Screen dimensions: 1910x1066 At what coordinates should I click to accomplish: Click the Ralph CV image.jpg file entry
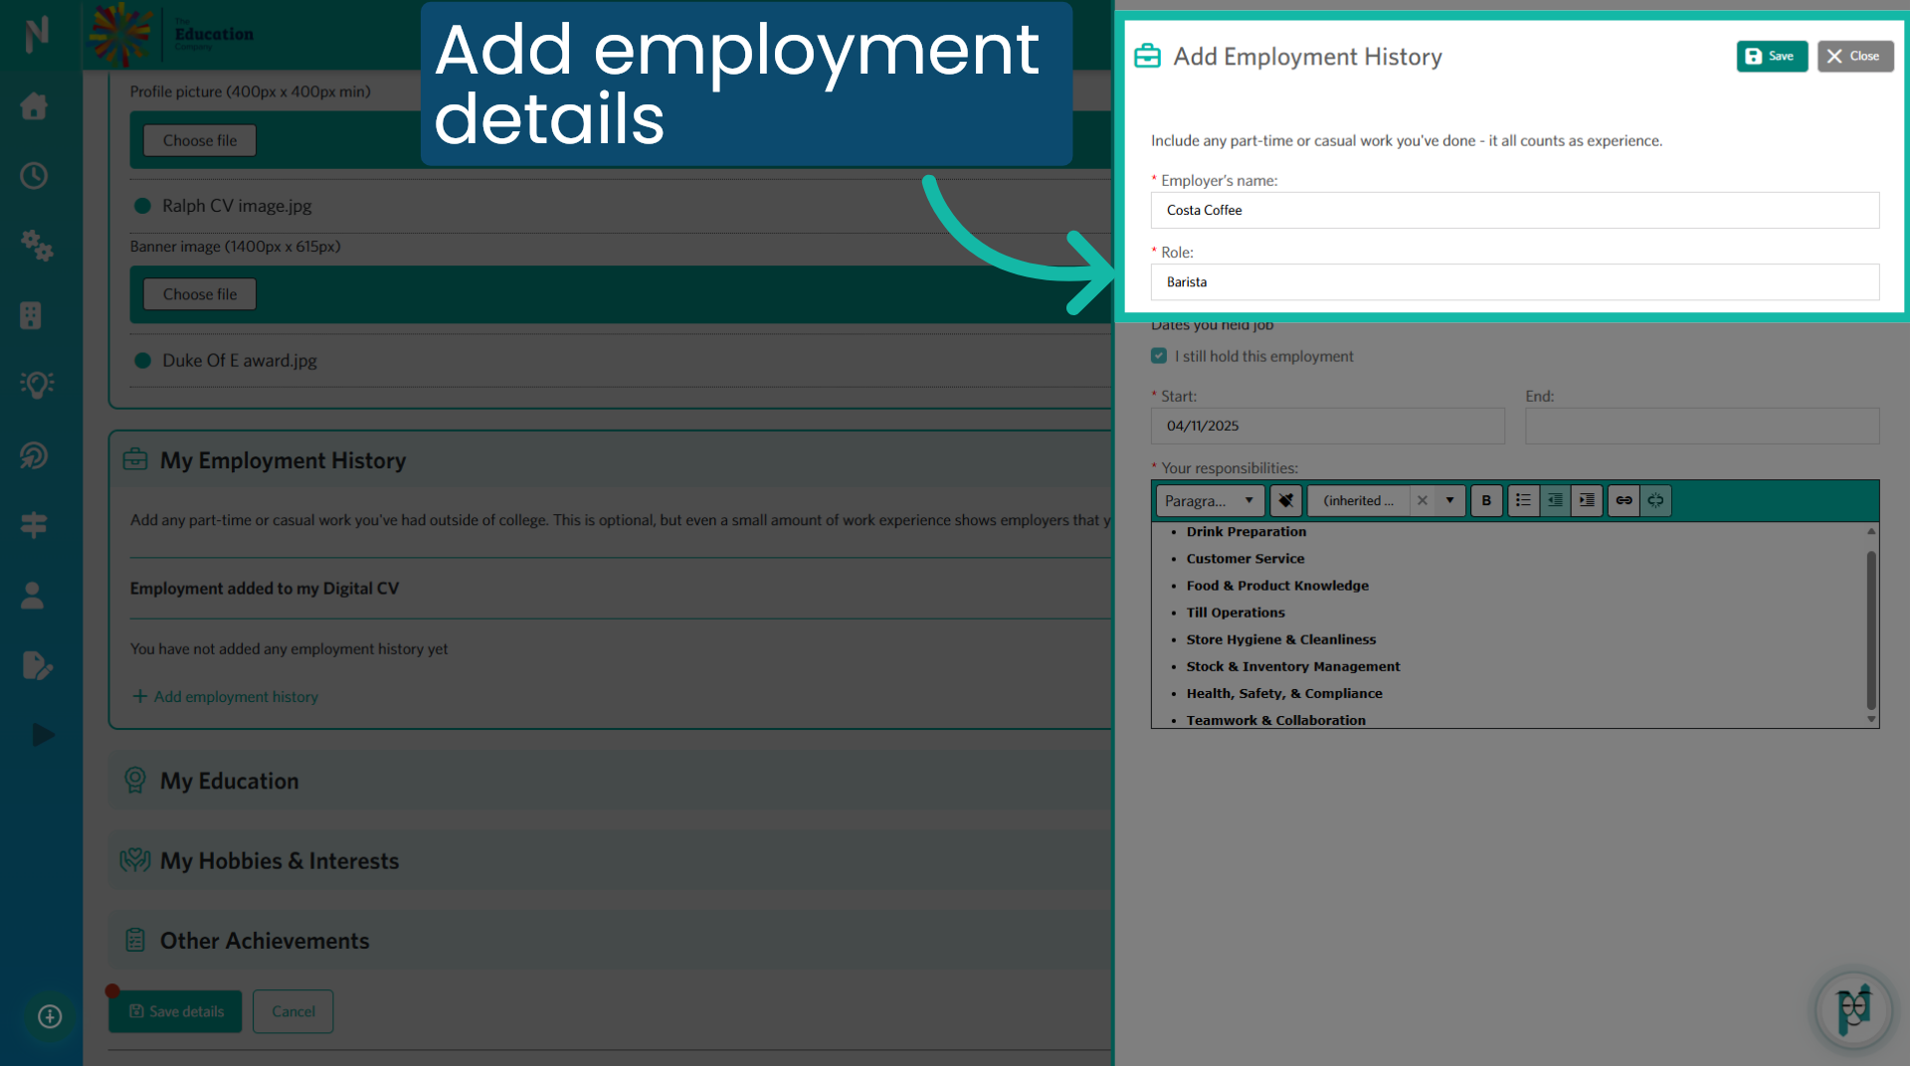(x=237, y=206)
